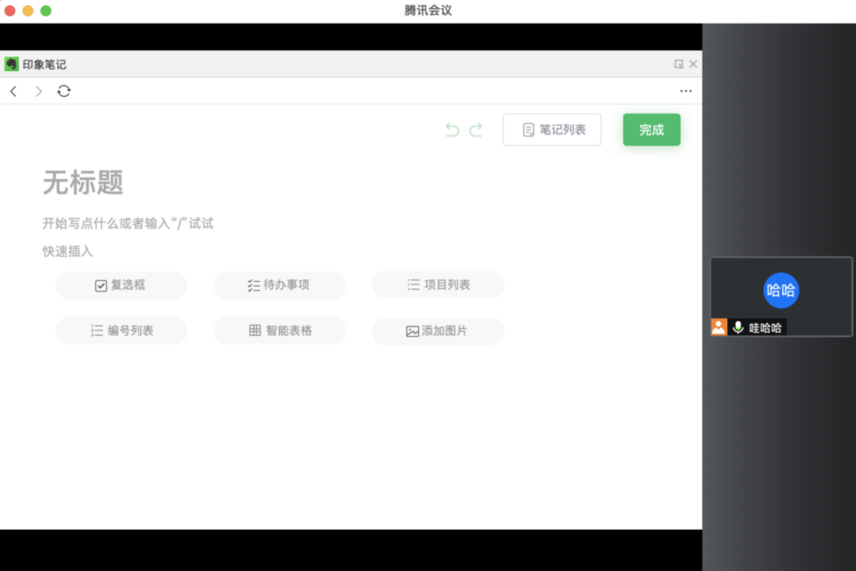Image resolution: width=856 pixels, height=571 pixels.
Task: Go back with the left arrow
Action: coord(13,91)
